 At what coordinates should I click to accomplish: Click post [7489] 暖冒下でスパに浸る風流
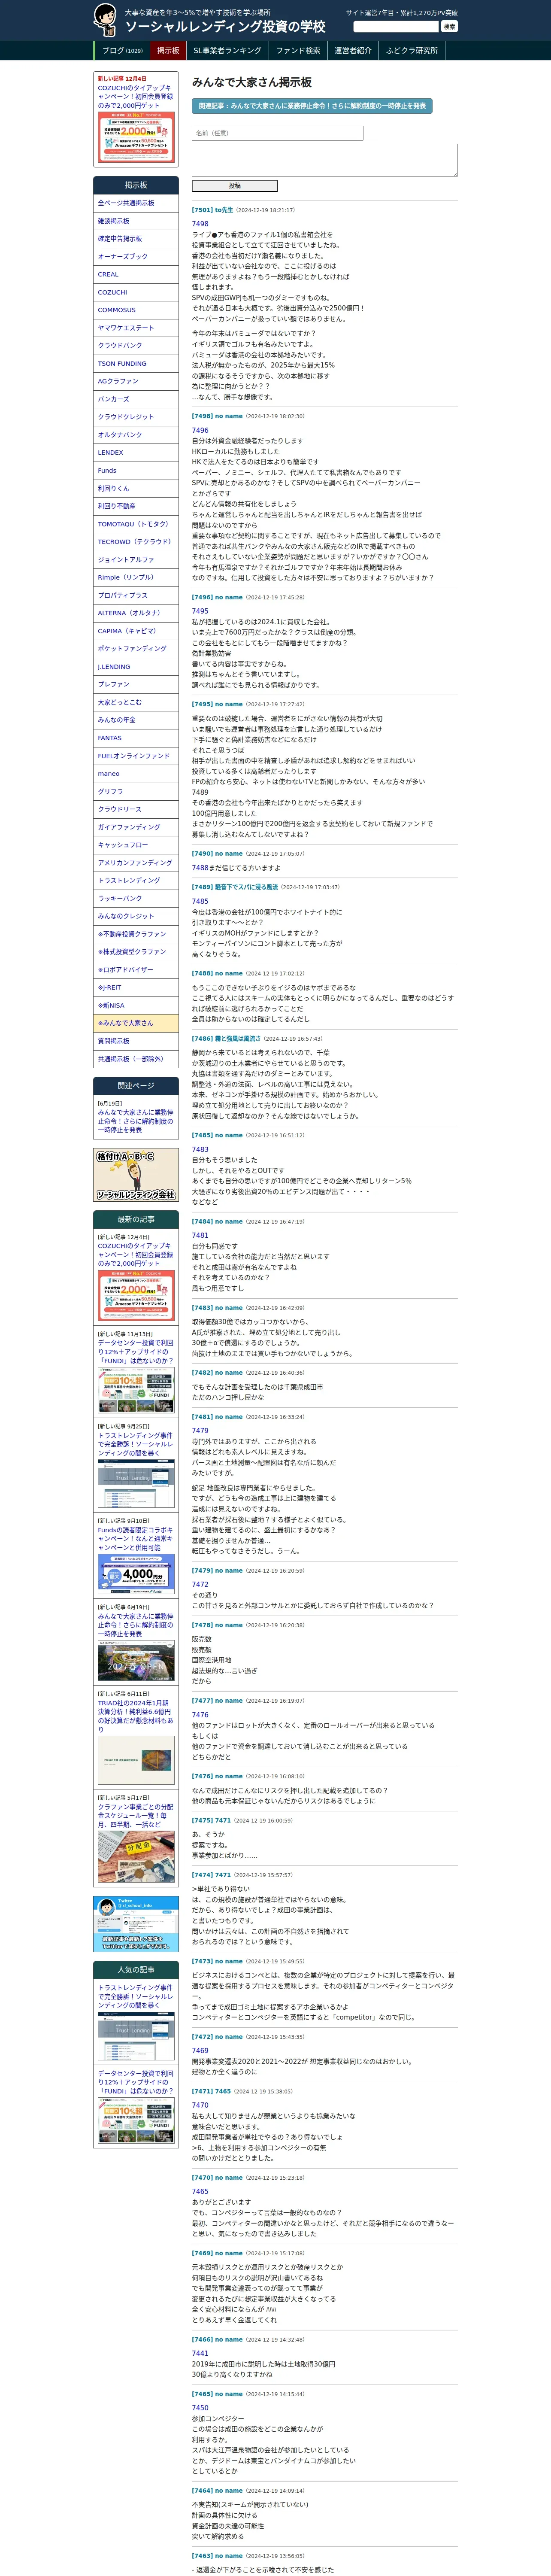[235, 887]
